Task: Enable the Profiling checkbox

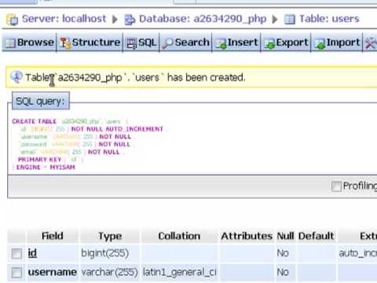Action: 336,186
